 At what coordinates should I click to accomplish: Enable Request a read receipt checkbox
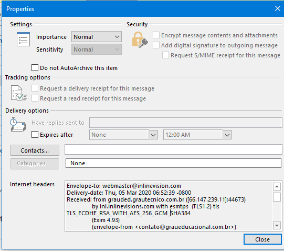(x=35, y=98)
